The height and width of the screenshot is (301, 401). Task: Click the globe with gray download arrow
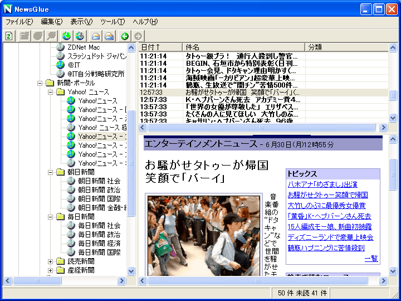tap(80, 36)
